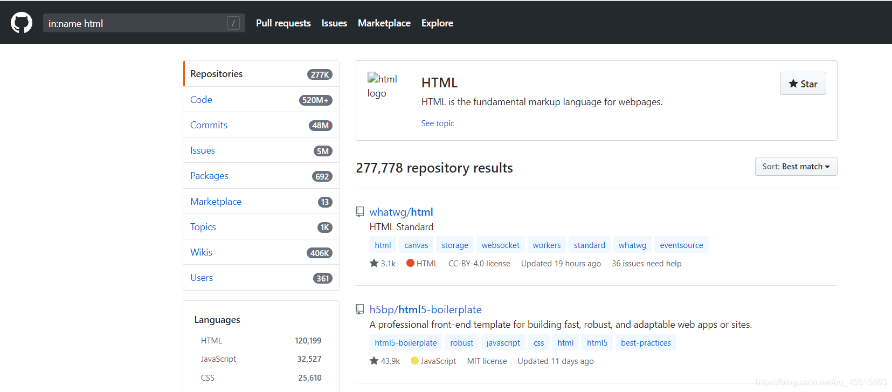Click the slash shortcut icon in search
892x392 pixels.
click(x=233, y=23)
